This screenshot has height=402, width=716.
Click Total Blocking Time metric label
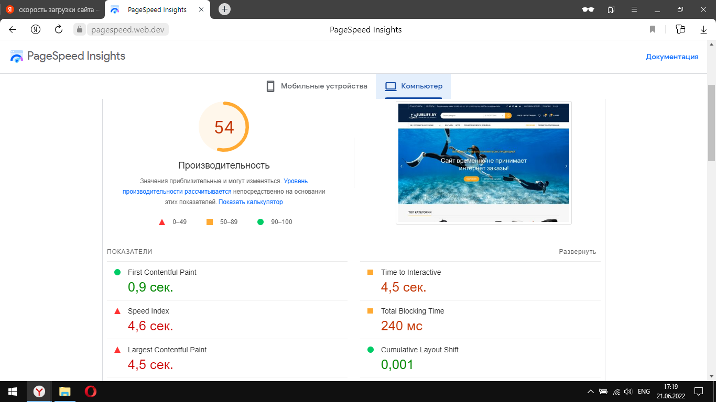click(413, 311)
